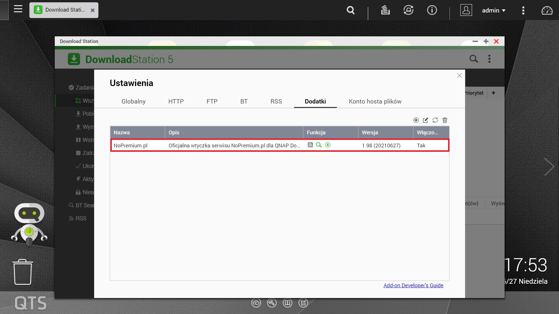Switch to the RSS settings tab
The height and width of the screenshot is (314, 559).
coord(276,101)
